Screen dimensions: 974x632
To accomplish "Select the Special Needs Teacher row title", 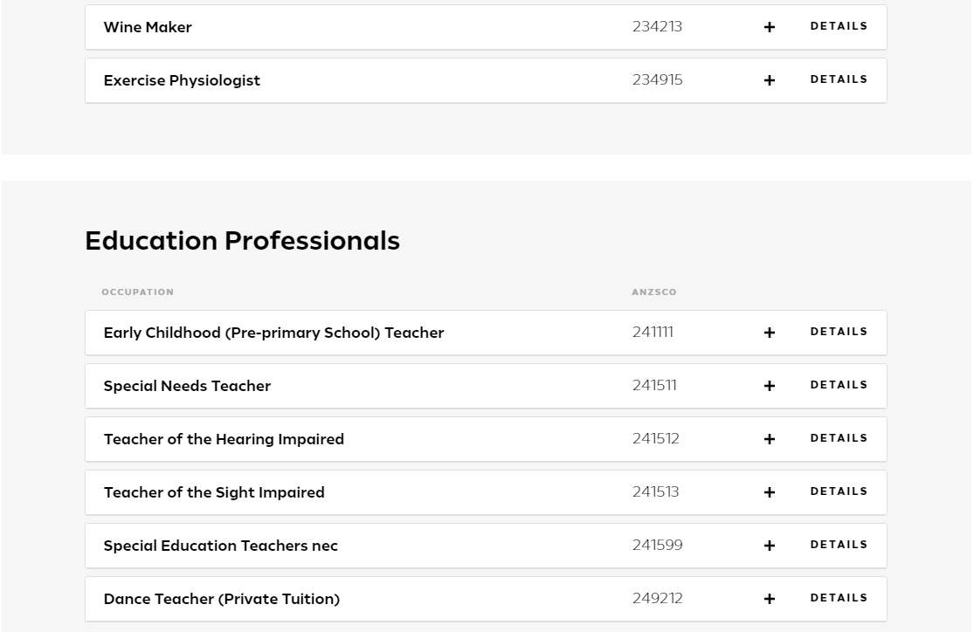I will tap(187, 386).
